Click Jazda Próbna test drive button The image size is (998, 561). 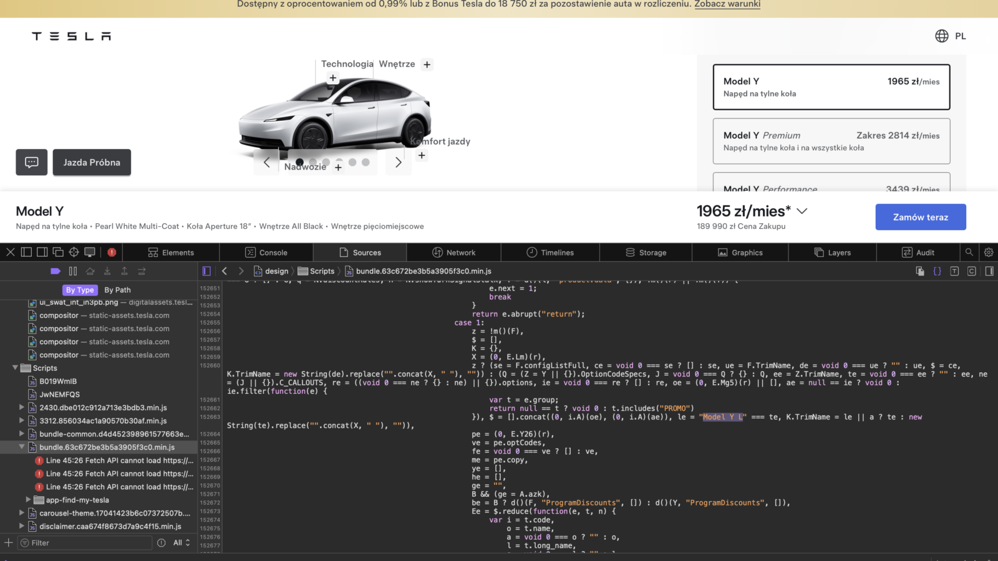point(92,162)
